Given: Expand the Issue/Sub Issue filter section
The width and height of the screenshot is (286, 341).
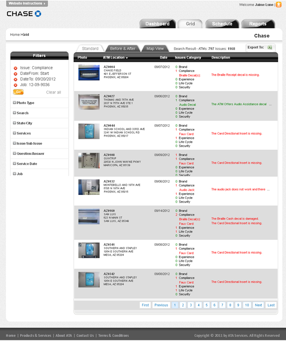Looking at the screenshot, I should tap(14, 143).
